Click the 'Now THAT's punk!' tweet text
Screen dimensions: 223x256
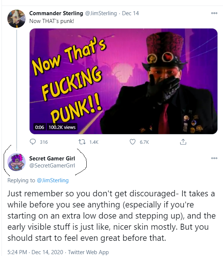pyautogui.click(x=51, y=21)
